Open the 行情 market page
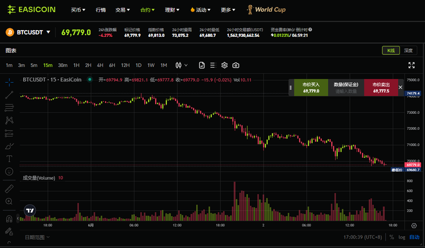Screen dimensions: 425x248 [101, 10]
